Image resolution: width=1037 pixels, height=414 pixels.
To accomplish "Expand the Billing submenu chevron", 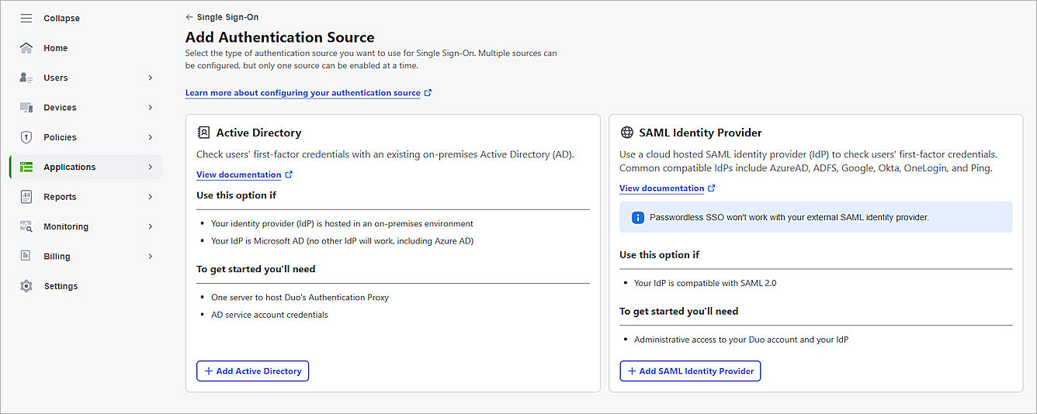I will tap(150, 256).
